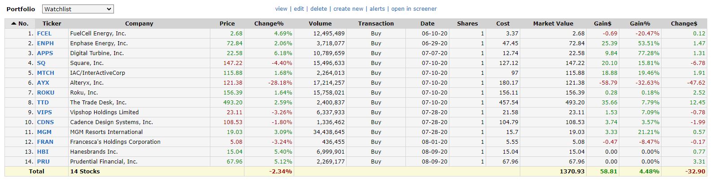
Task: Delete the portfolio via delete link
Action: pyautogui.click(x=318, y=9)
